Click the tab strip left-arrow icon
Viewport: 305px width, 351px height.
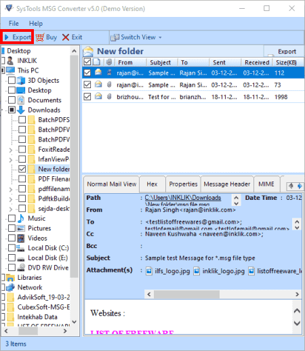[x=291, y=186]
